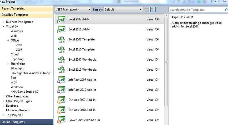Click the Outlook 2010 Add-in icon
This screenshot has width=228, height=125.
pyautogui.click(x=61, y=110)
